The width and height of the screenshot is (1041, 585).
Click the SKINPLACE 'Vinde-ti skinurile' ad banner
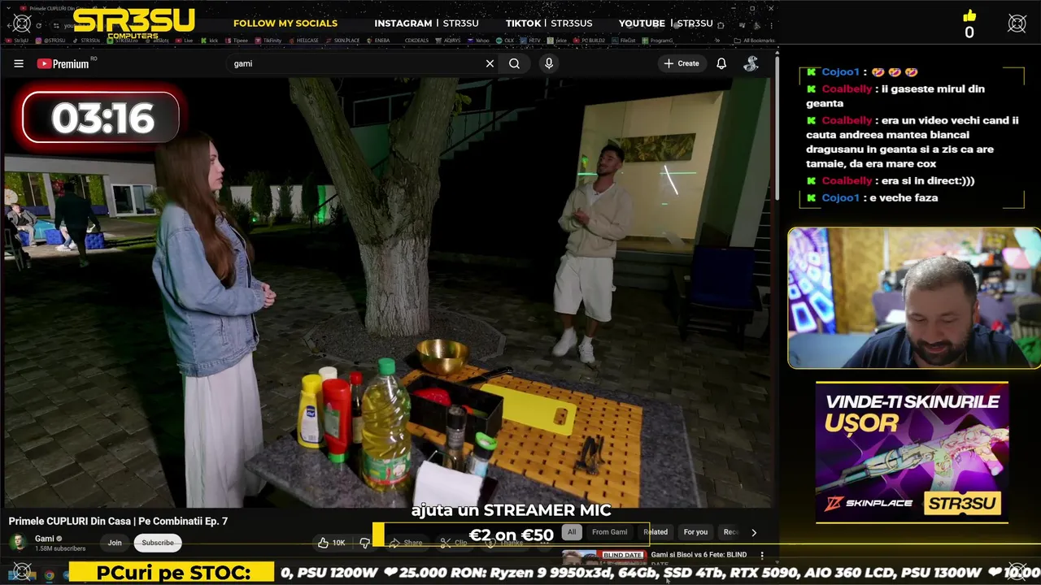[x=912, y=452]
